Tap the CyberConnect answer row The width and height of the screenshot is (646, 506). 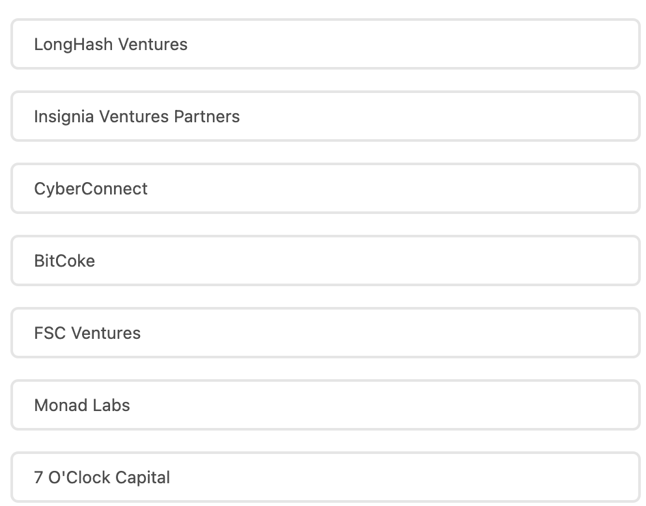[x=326, y=189]
